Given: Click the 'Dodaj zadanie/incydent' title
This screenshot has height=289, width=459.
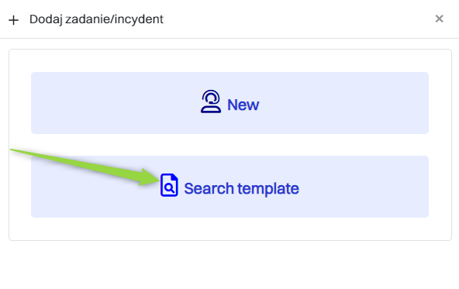Looking at the screenshot, I should click(96, 19).
